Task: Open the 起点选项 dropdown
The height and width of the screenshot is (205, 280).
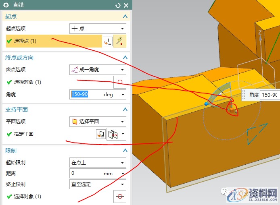Action: coord(98,29)
